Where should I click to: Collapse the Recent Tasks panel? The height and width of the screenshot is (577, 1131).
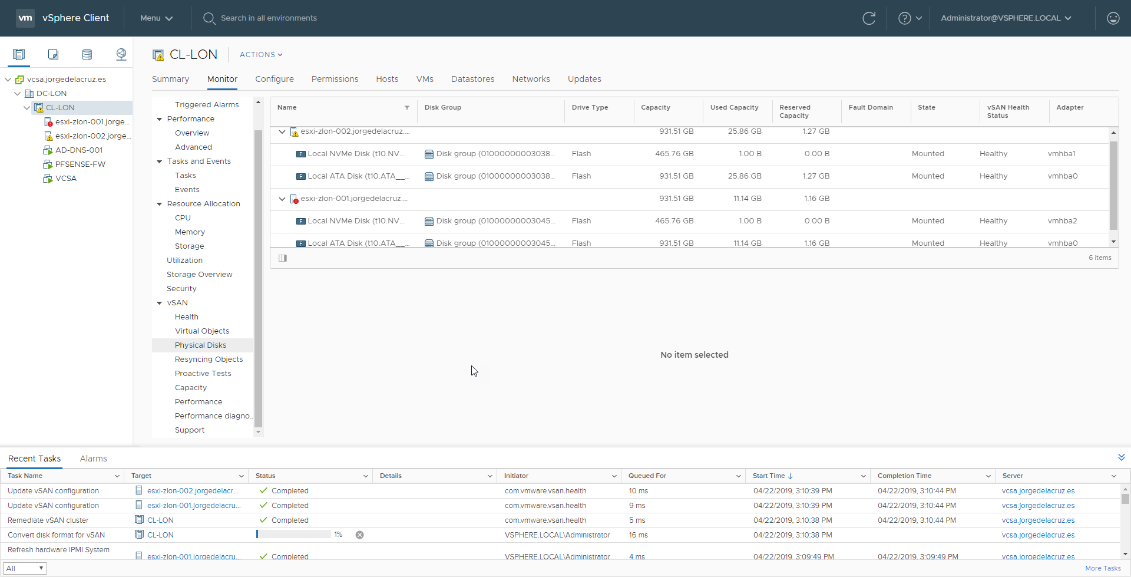coord(1122,457)
